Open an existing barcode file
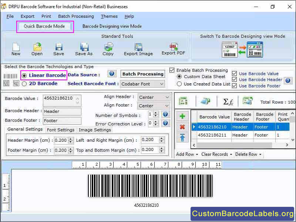The width and height of the screenshot is (296, 222). click(37, 48)
